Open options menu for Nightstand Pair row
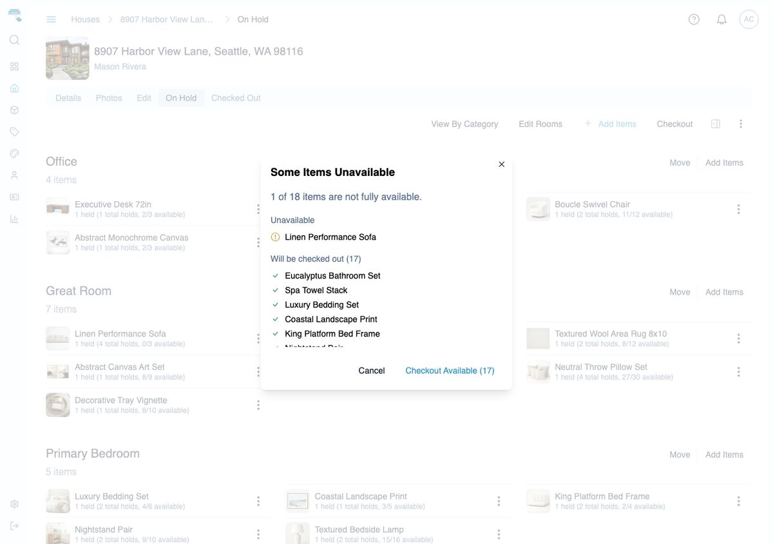The image size is (773, 544). click(258, 534)
